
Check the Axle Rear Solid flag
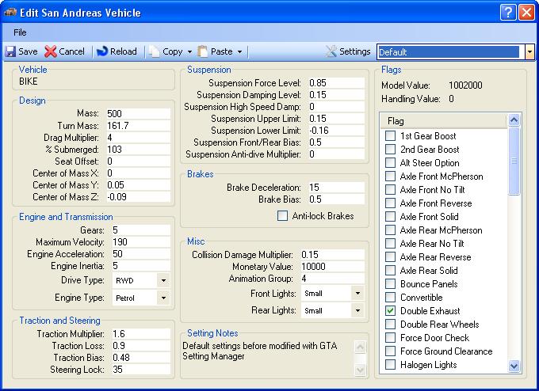(x=390, y=271)
